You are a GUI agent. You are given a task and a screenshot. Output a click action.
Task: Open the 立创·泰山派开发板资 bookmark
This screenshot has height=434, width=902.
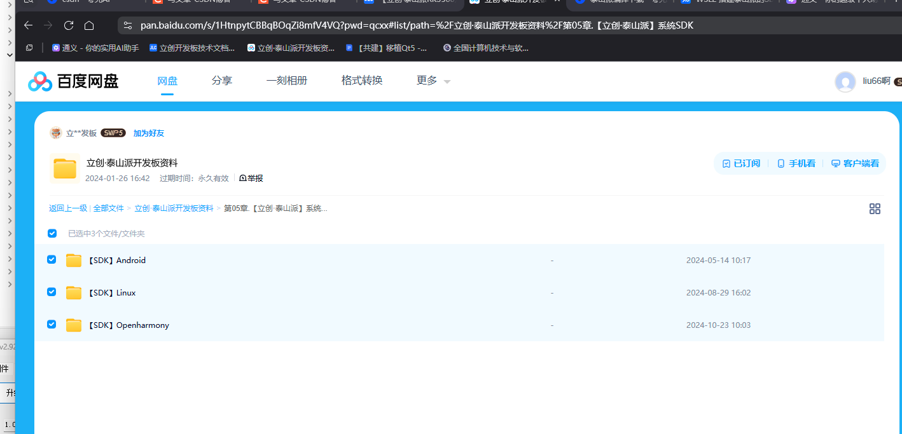(291, 48)
